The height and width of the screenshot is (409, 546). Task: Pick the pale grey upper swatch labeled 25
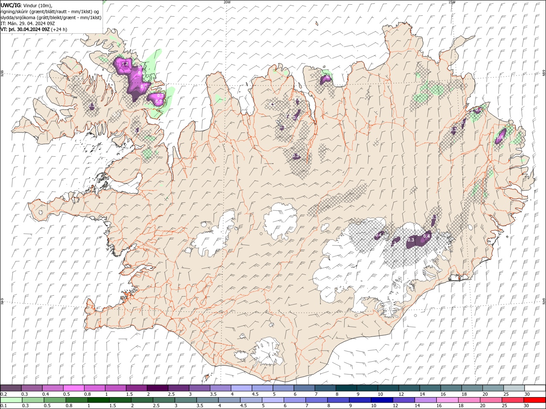(x=514, y=388)
